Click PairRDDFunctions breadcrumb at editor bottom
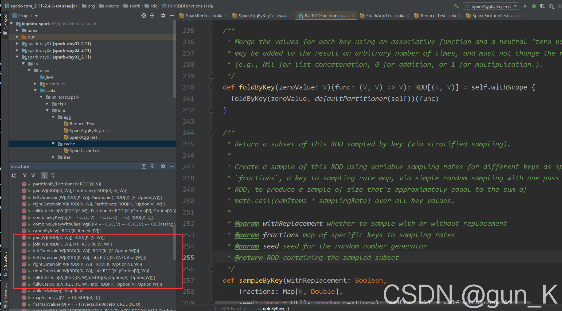 (x=232, y=308)
